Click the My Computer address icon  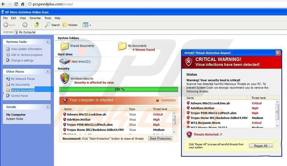tap(16, 32)
